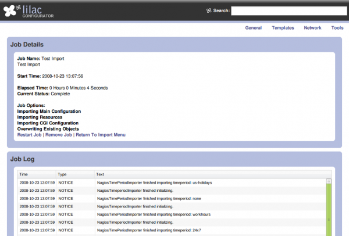
Task: Click the Job Log scrollbar up arrow
Action: coord(329,181)
